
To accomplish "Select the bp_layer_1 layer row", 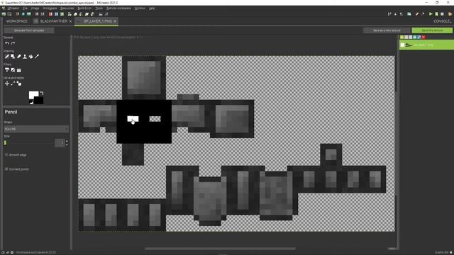I will [426, 45].
